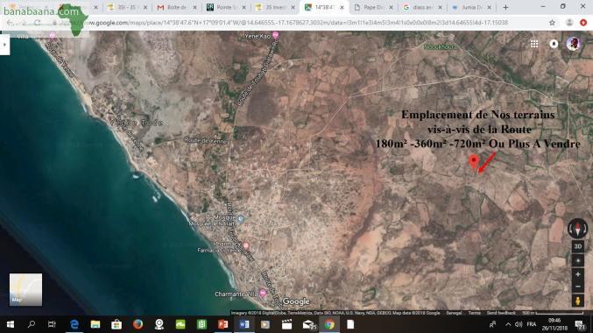Switch to the Gmail Boîte de tab

click(177, 7)
